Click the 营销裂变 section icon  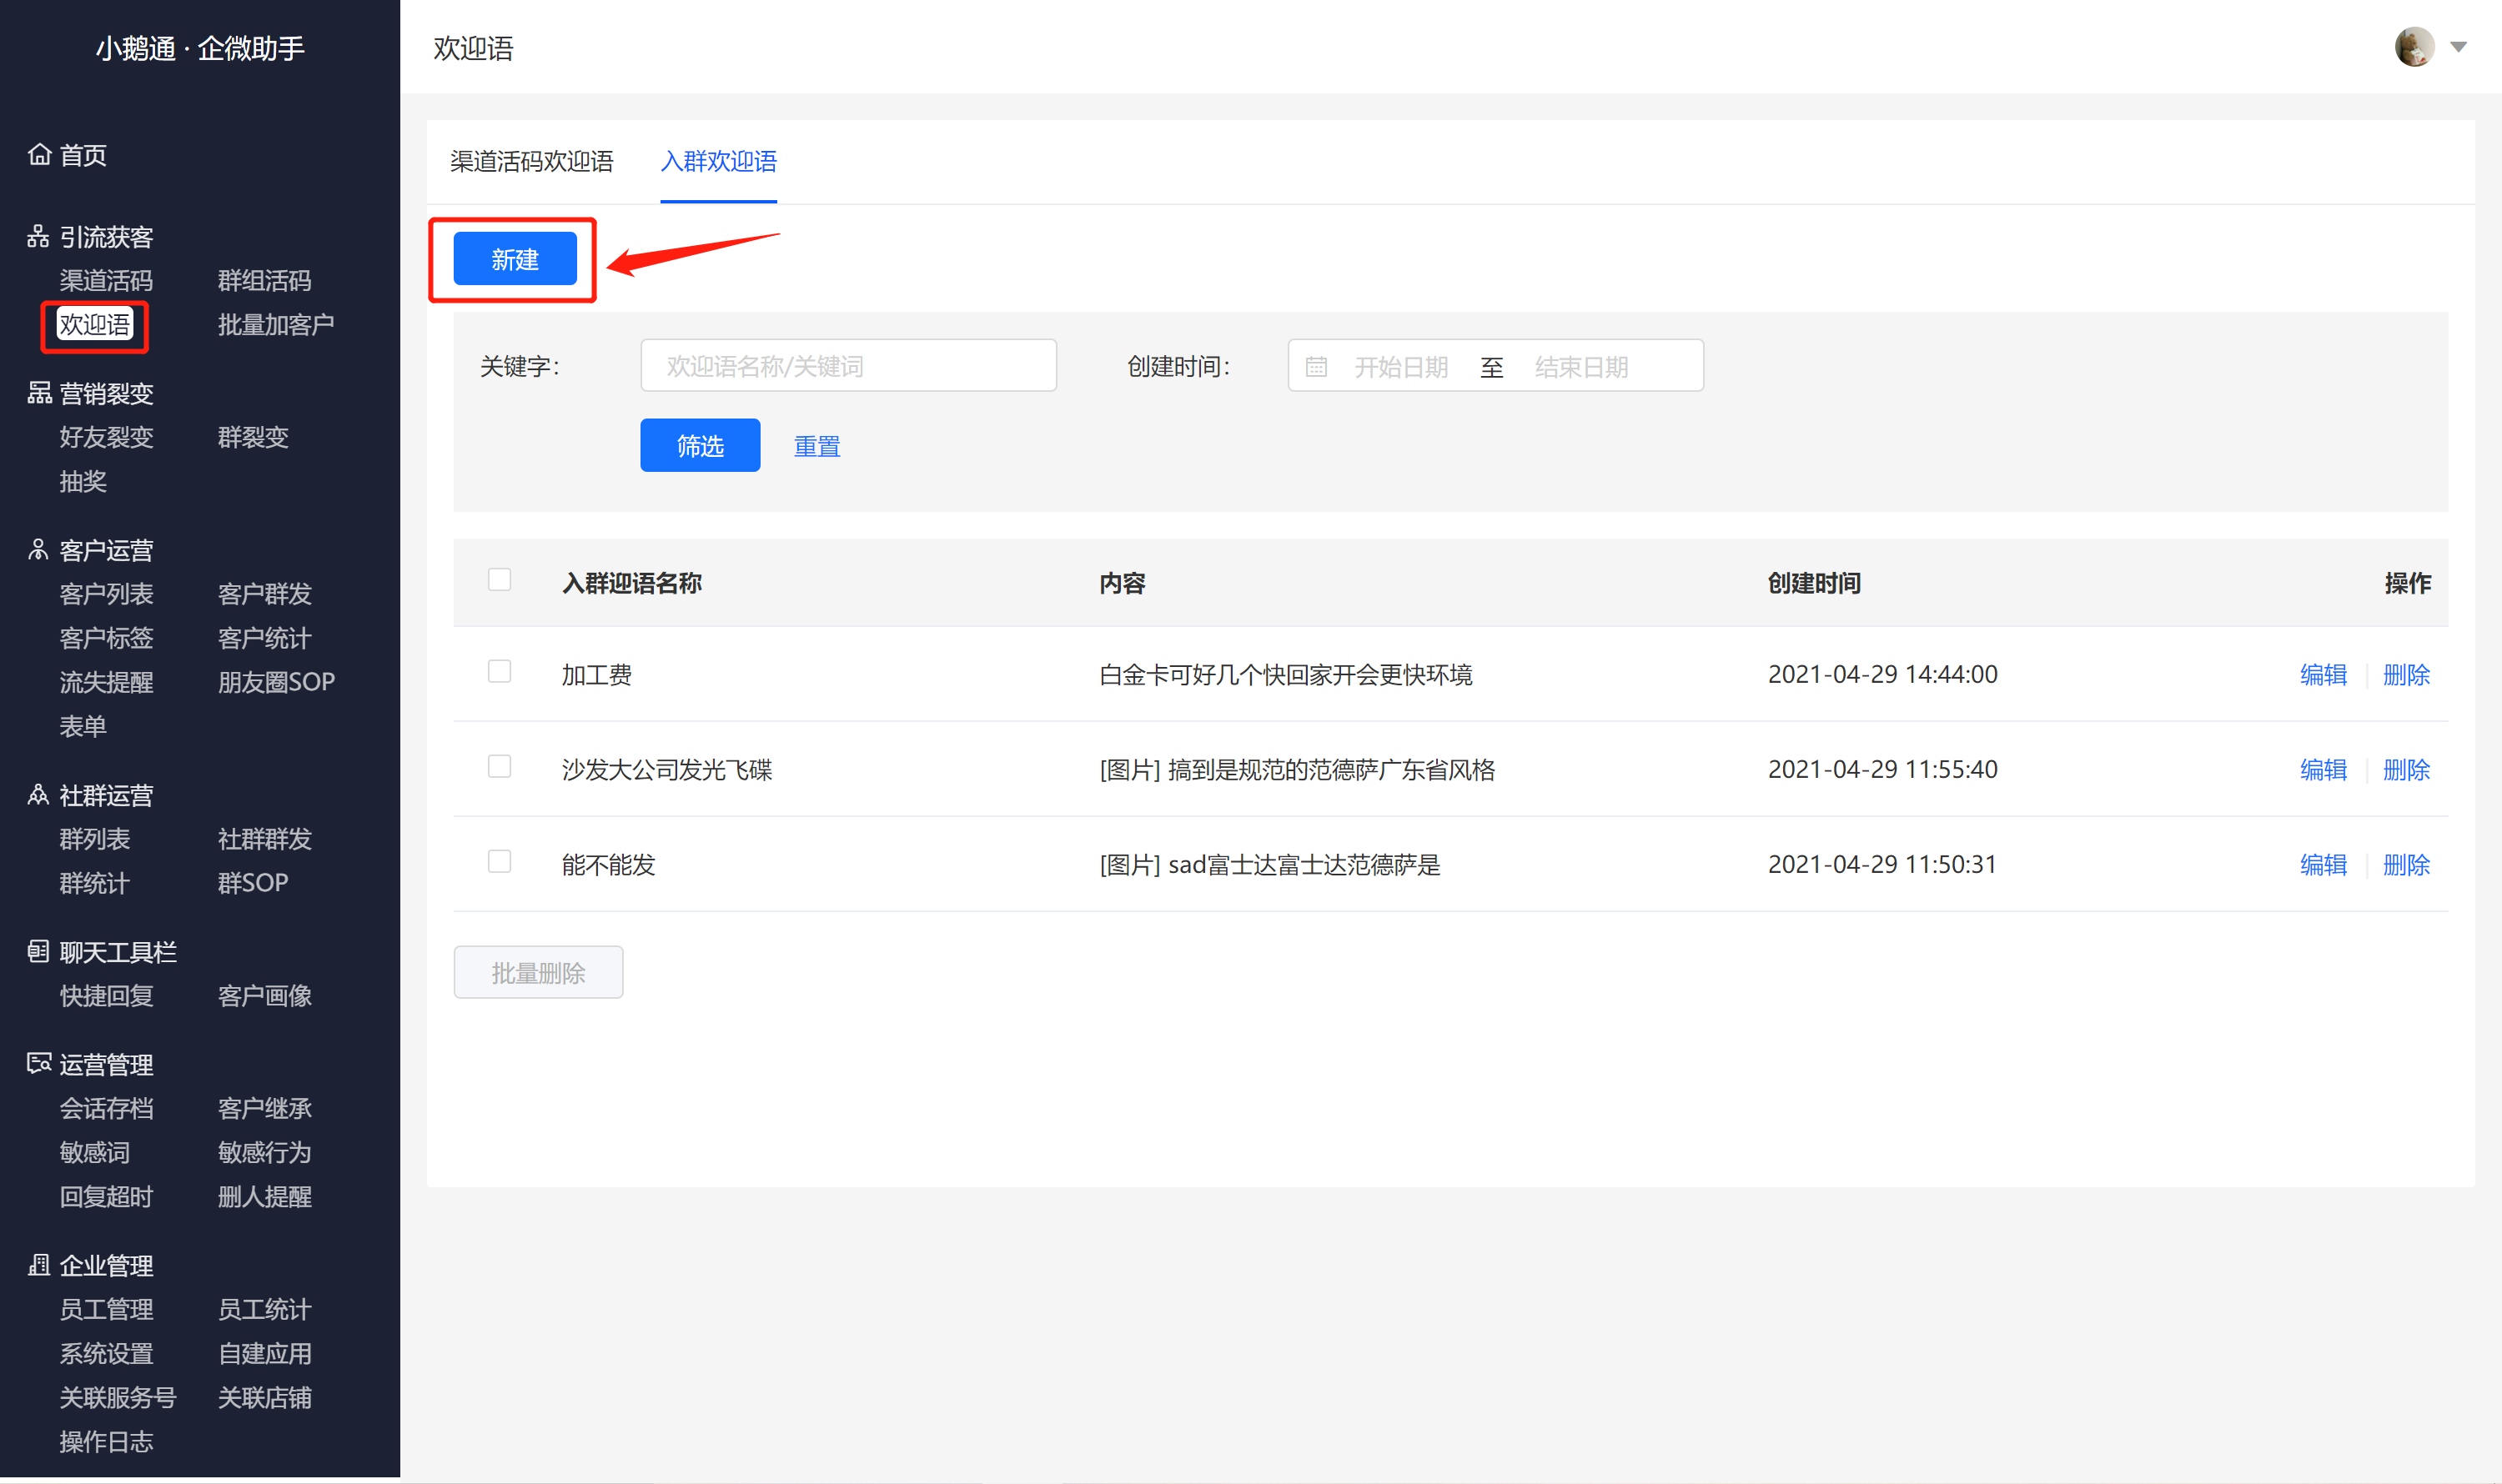[x=39, y=393]
